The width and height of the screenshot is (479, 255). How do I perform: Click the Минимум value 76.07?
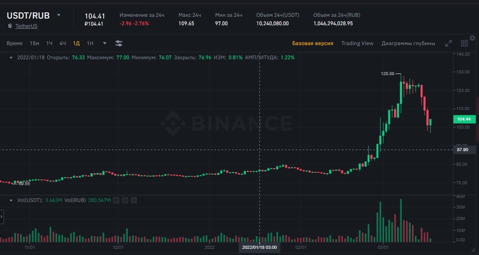pos(165,57)
